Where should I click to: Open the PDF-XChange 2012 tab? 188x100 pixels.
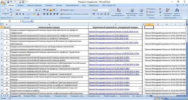(x=109, y=6)
